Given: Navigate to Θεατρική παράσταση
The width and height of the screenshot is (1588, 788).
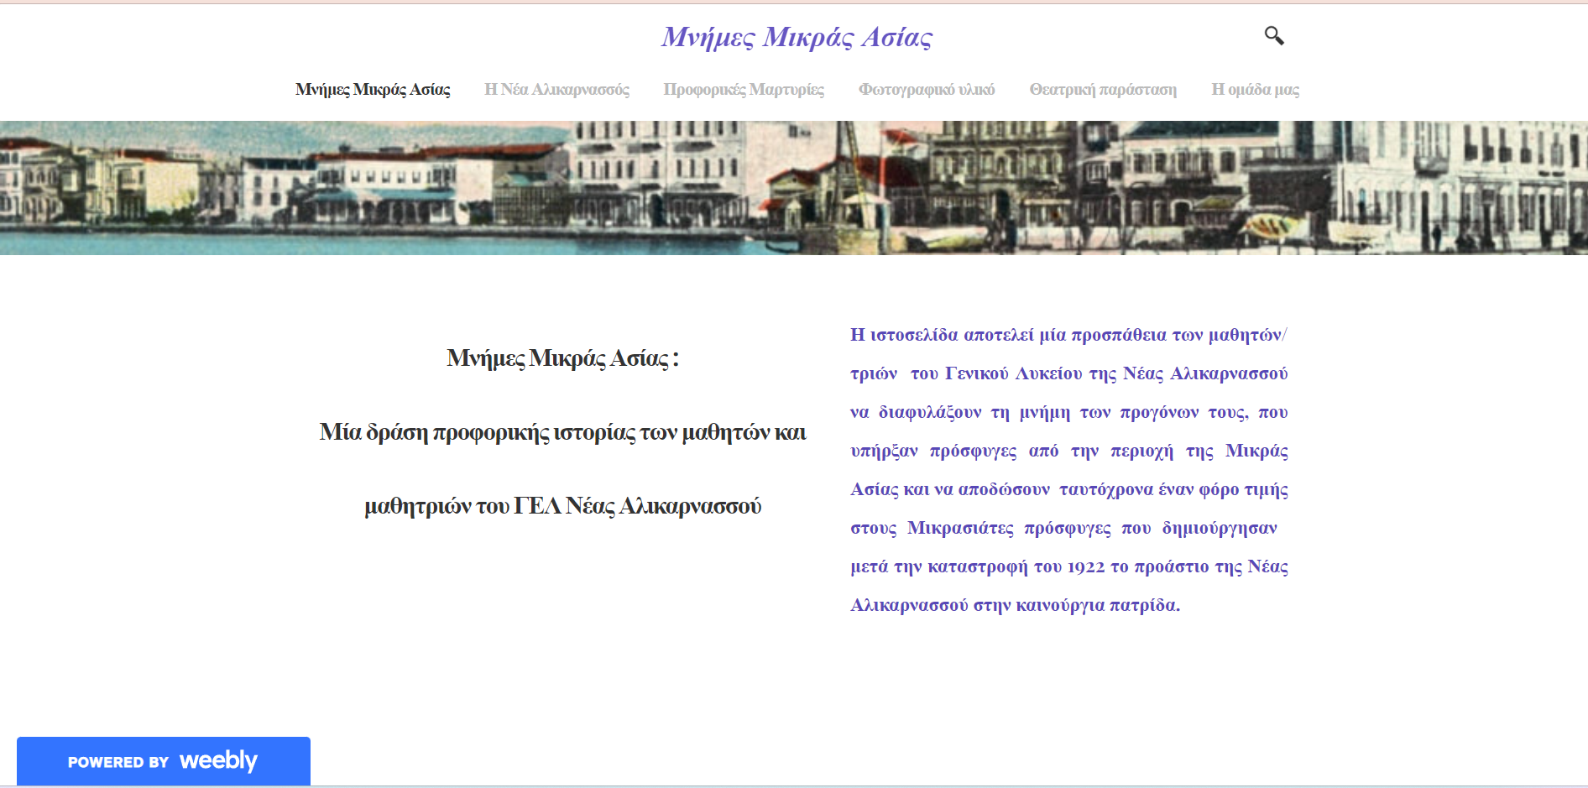Looking at the screenshot, I should click(1103, 90).
